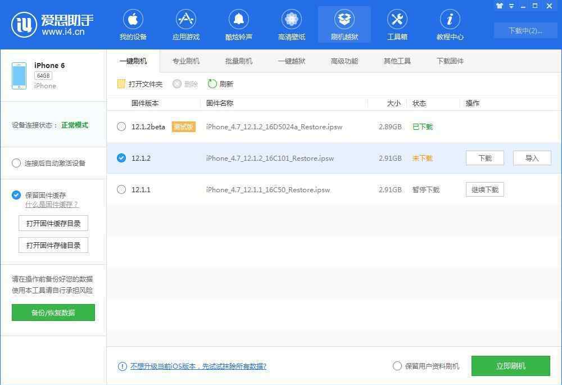Click 打开固件缓存目录 button

click(x=53, y=223)
